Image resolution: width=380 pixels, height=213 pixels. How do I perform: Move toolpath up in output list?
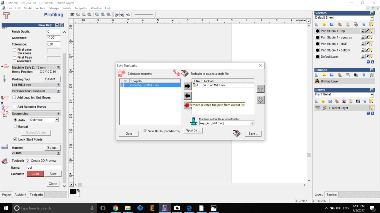pos(260,89)
